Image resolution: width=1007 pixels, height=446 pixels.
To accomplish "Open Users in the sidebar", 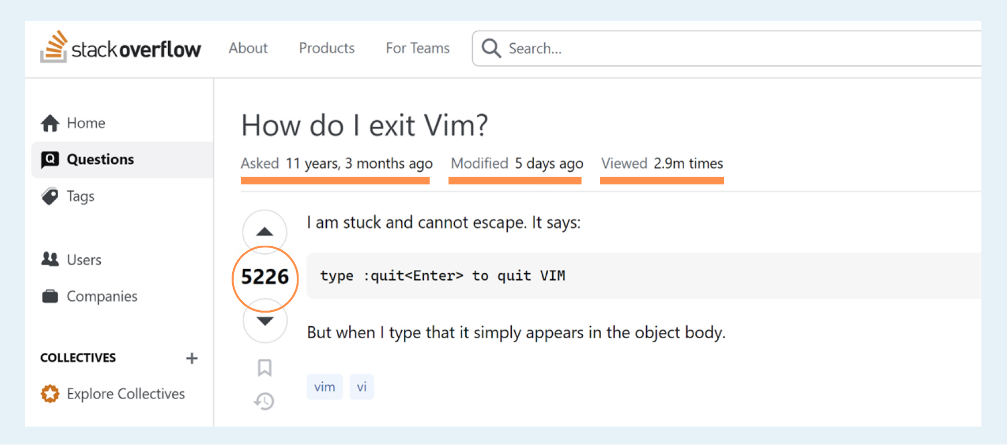I will point(84,260).
